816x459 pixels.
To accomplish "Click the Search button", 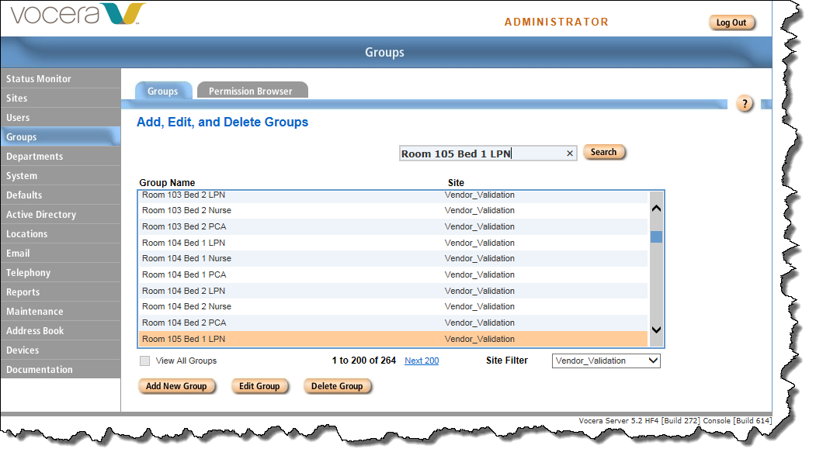I will [604, 152].
